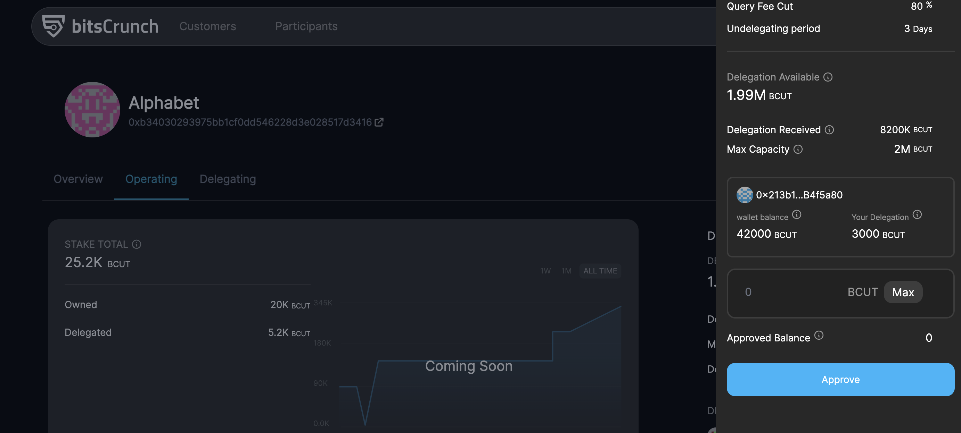Image resolution: width=961 pixels, height=433 pixels.
Task: Click the bitsCrunch brand name
Action: pos(115,26)
